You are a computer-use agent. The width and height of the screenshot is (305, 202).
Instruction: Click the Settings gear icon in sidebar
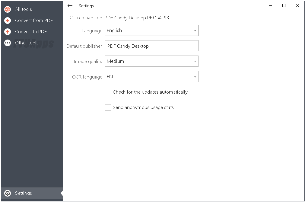(x=8, y=193)
